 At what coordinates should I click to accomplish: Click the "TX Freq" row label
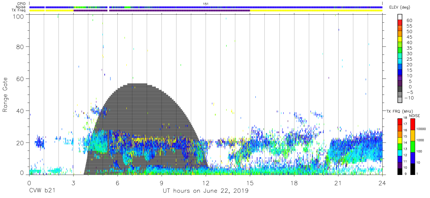[19, 10]
